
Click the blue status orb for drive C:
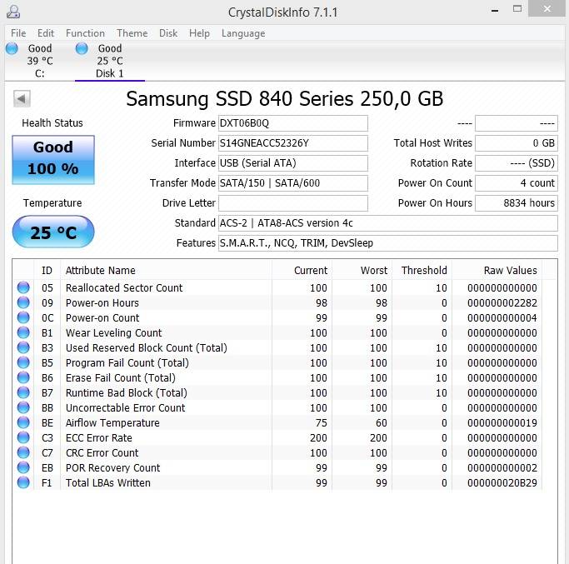click(x=12, y=49)
